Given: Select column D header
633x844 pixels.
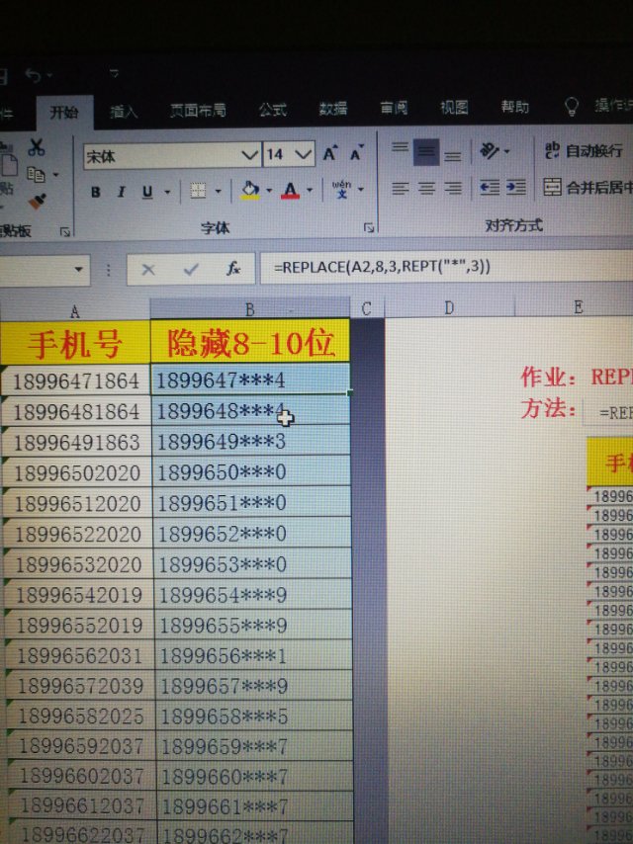Looking at the screenshot, I should click(x=449, y=308).
